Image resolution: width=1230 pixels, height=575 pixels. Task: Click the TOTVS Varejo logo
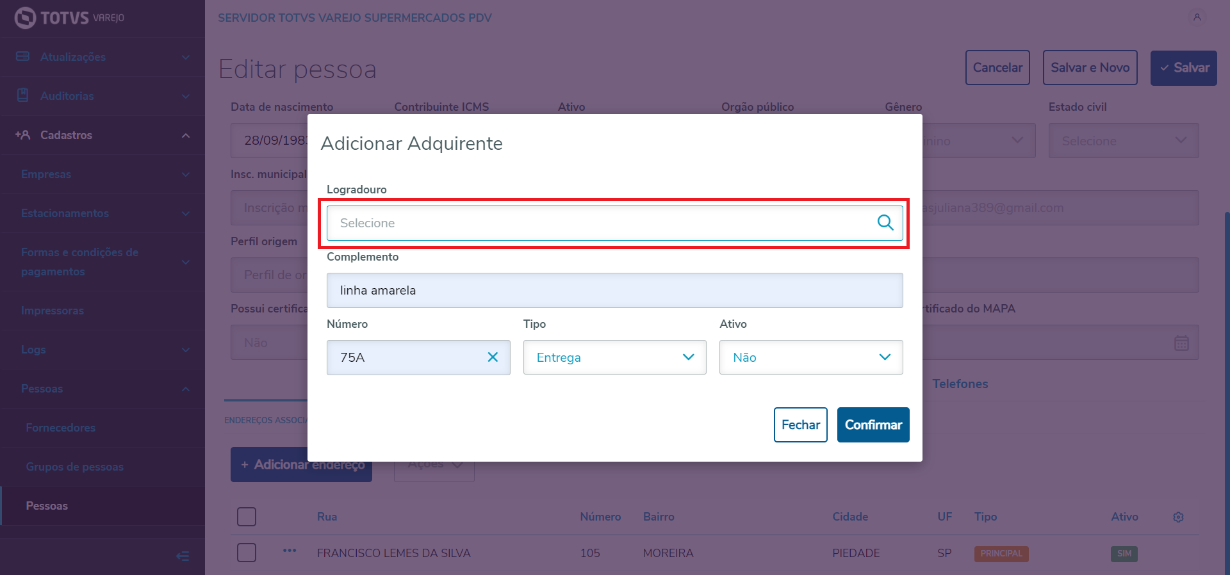click(69, 18)
